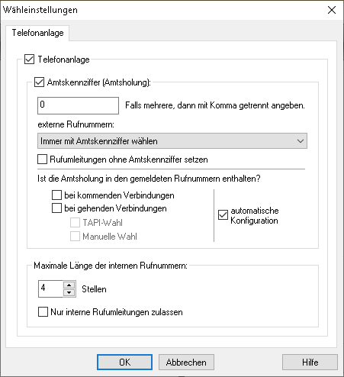Toggle the Amtskennziffer (Amtsholung) checkbox

pos(39,82)
